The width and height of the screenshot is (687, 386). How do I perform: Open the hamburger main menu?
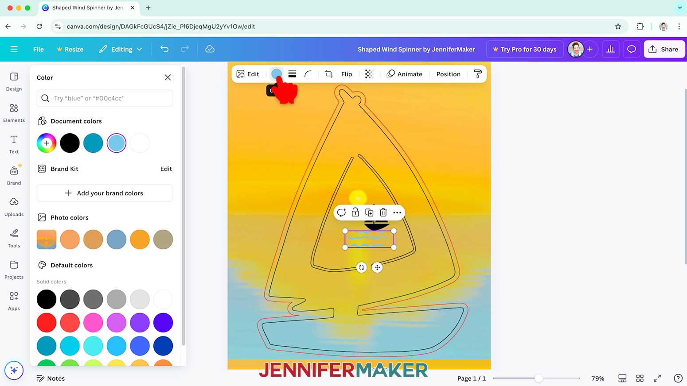14,49
